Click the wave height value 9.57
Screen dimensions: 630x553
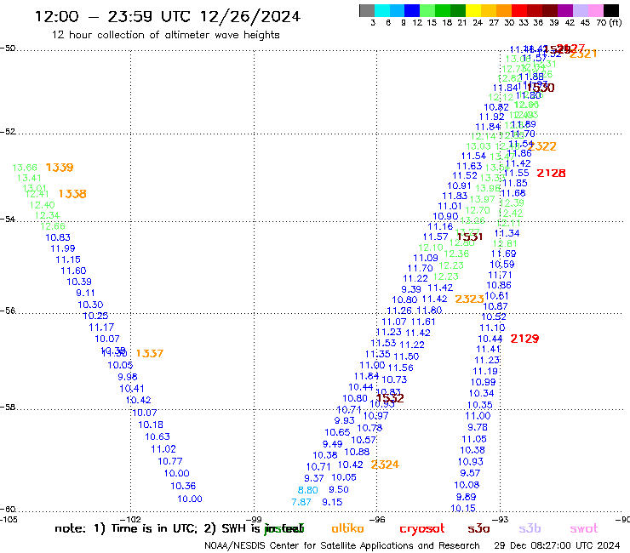click(470, 473)
